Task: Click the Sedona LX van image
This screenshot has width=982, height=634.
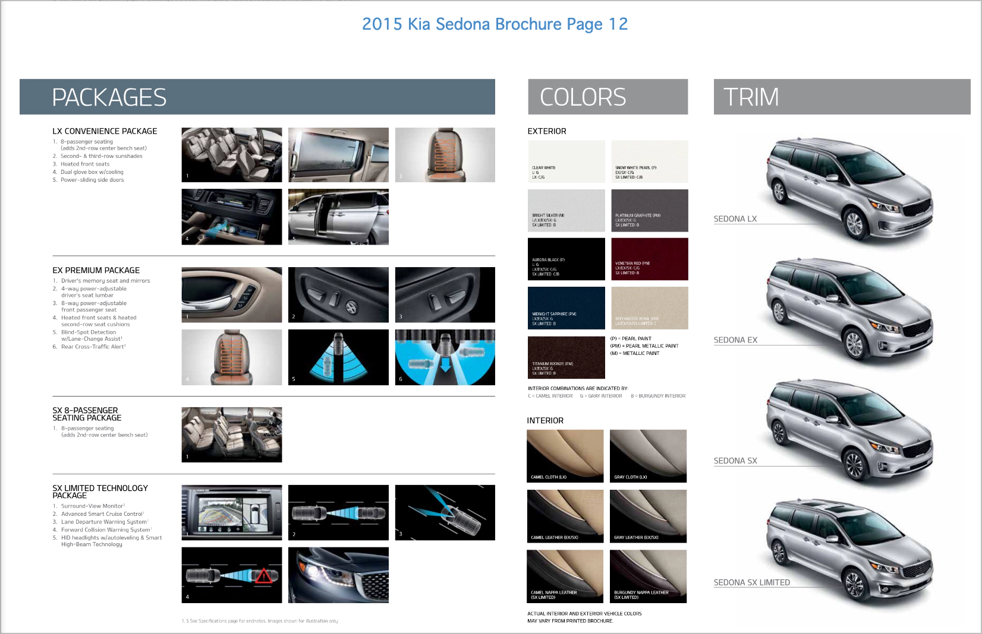Action: point(849,190)
